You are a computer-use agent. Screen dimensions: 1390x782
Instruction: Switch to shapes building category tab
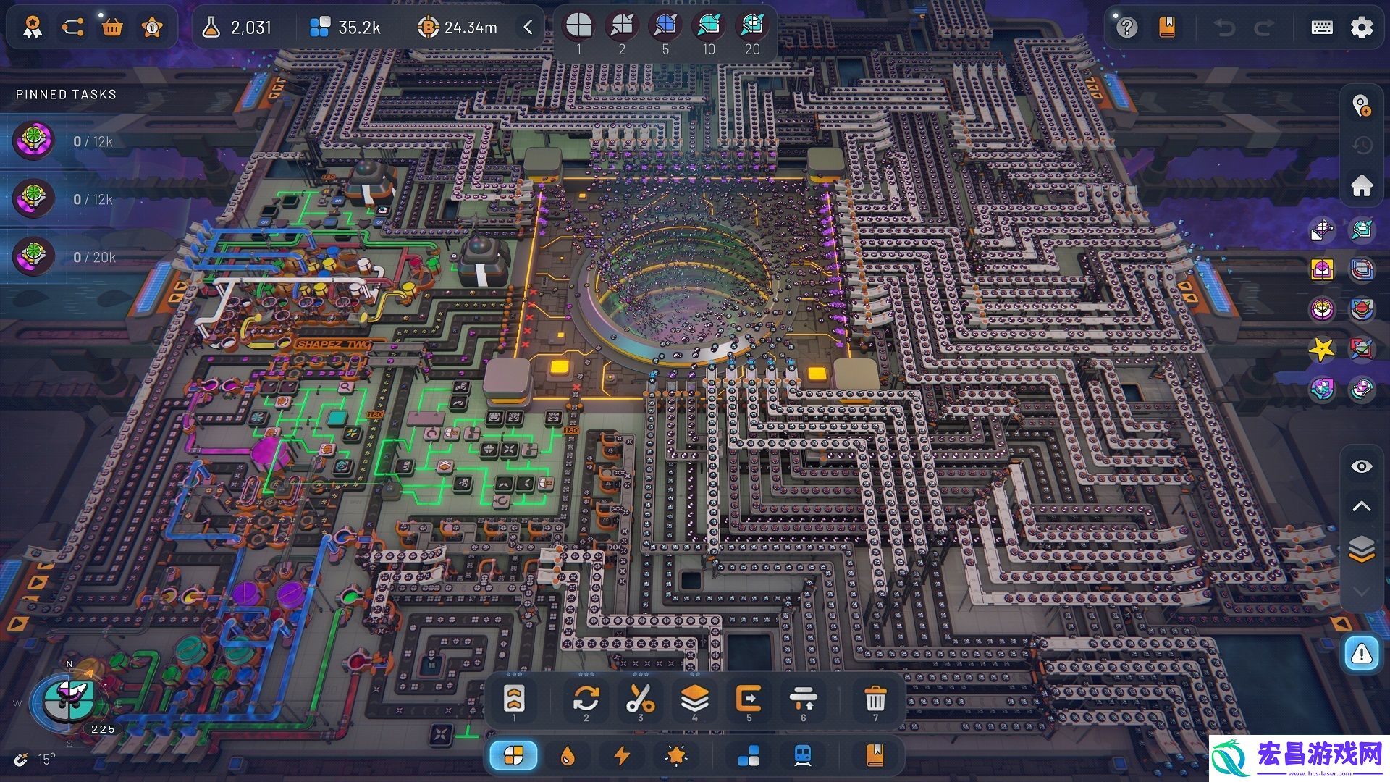514,756
